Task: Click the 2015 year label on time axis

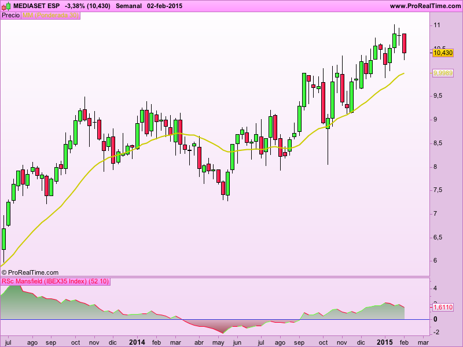Action: 385,342
